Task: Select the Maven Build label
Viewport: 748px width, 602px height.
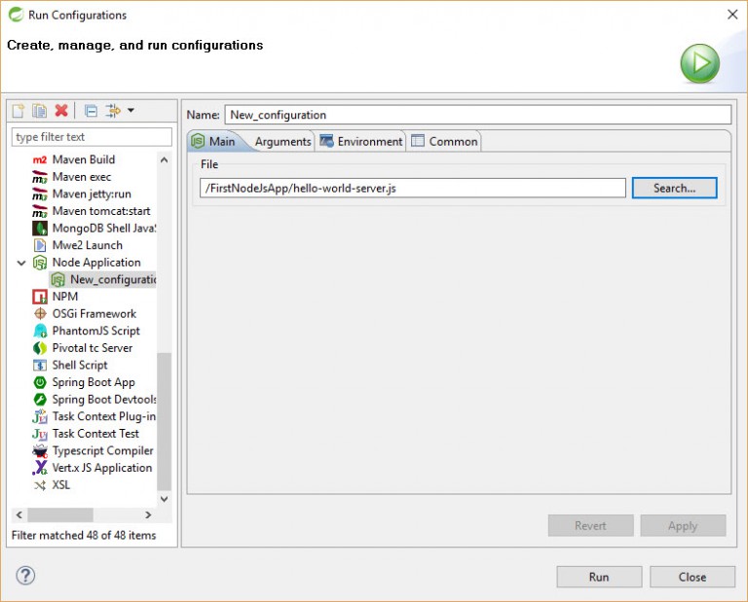Action: click(84, 159)
